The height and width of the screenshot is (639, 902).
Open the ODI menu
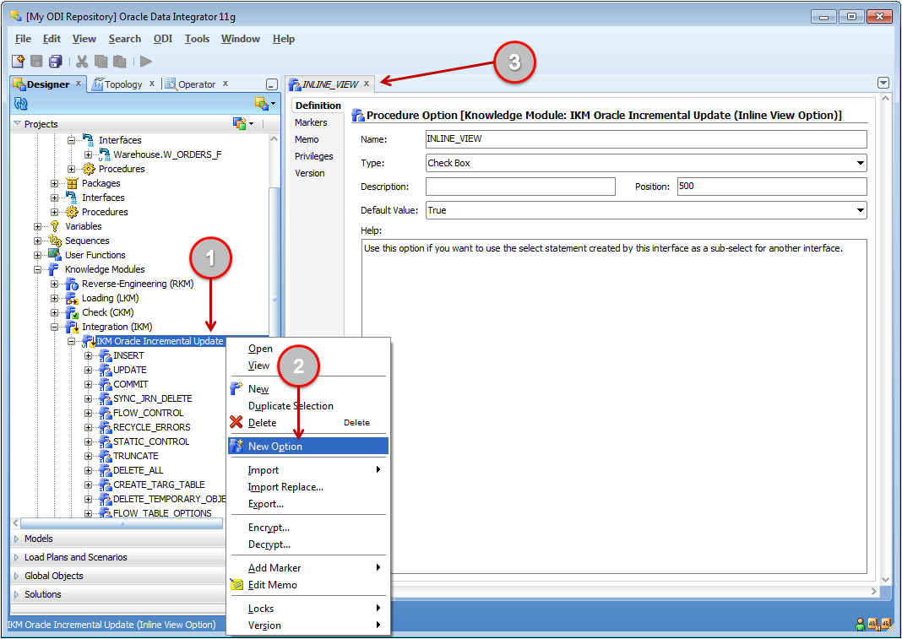pyautogui.click(x=162, y=39)
